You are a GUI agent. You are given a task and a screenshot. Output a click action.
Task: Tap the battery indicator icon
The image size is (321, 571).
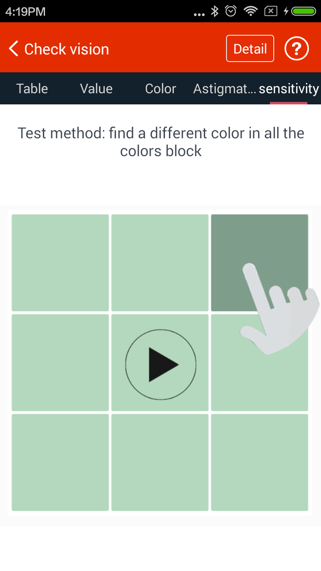coord(303,11)
